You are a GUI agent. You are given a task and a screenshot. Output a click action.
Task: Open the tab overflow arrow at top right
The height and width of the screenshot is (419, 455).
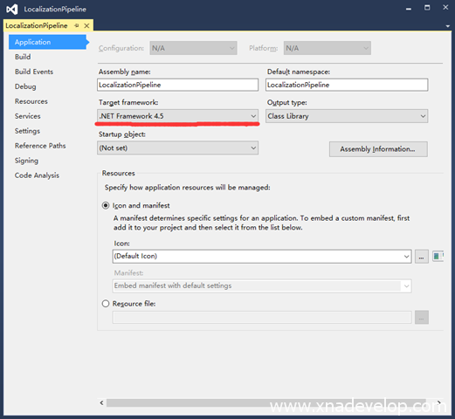[x=448, y=26]
